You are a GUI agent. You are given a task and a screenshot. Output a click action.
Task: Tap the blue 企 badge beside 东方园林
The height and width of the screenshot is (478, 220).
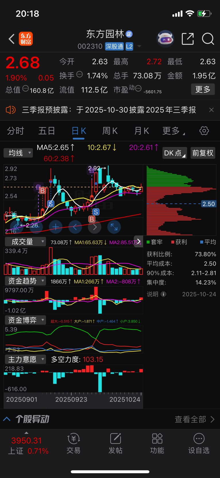pyautogui.click(x=129, y=34)
